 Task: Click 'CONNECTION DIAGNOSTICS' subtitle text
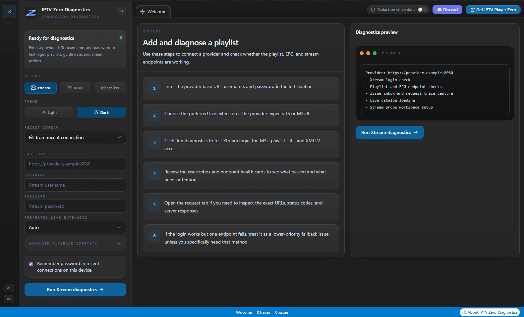[71, 17]
